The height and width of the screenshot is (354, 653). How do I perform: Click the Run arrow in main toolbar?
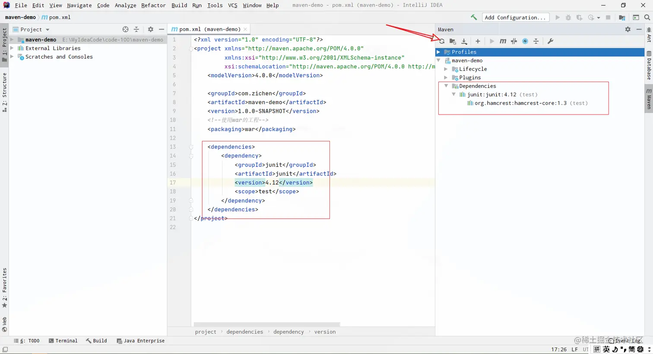(x=558, y=17)
